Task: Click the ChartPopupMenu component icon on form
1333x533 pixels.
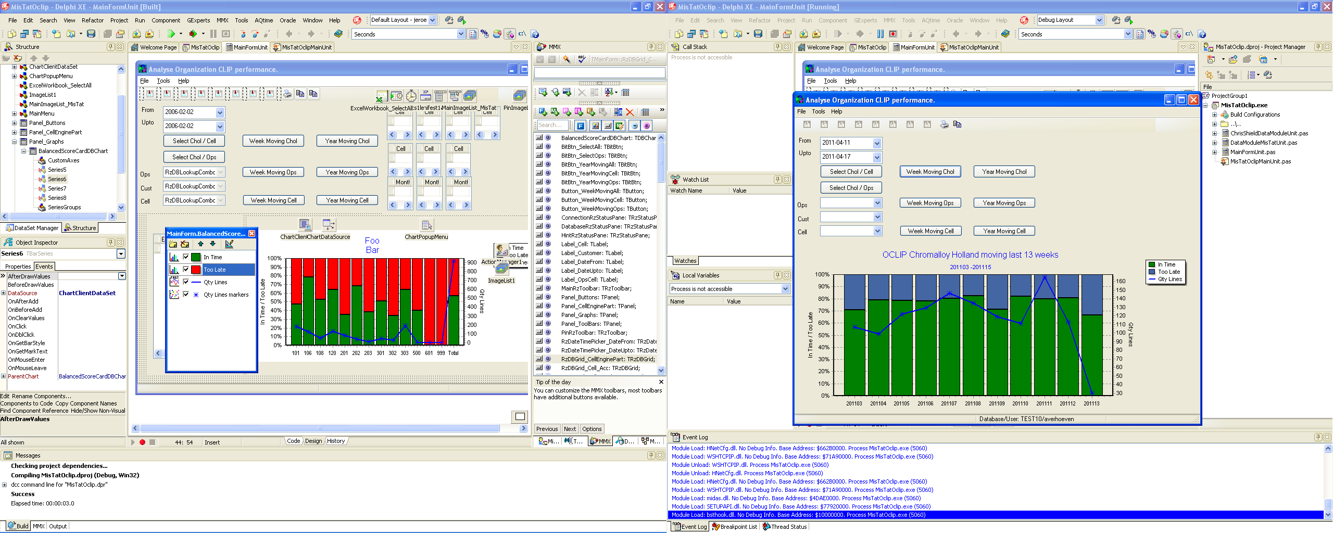Action: [x=427, y=225]
